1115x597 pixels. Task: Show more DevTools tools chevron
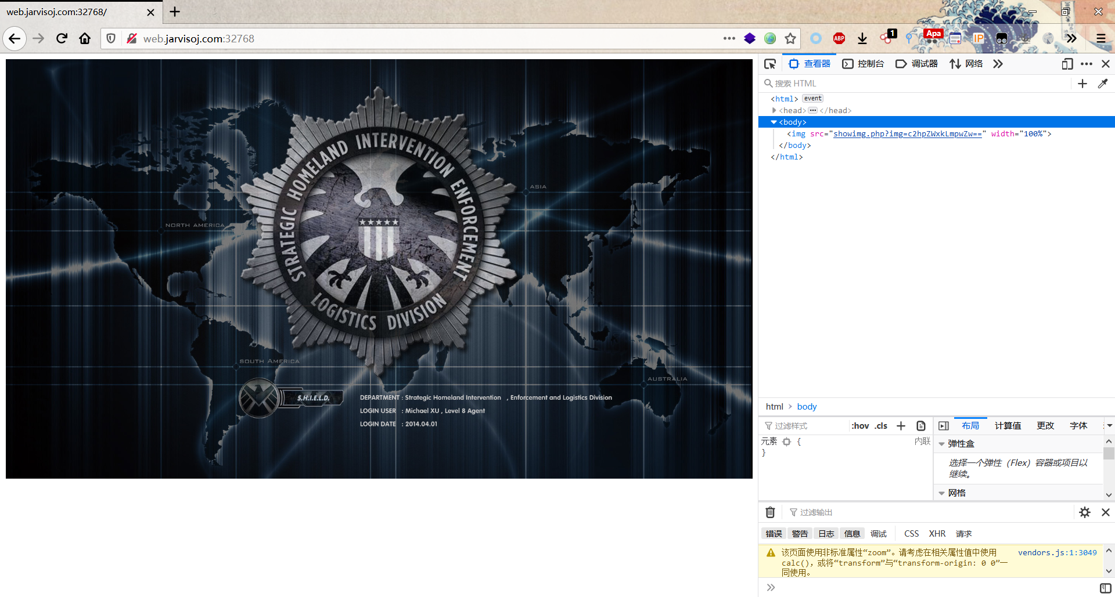(x=998, y=64)
